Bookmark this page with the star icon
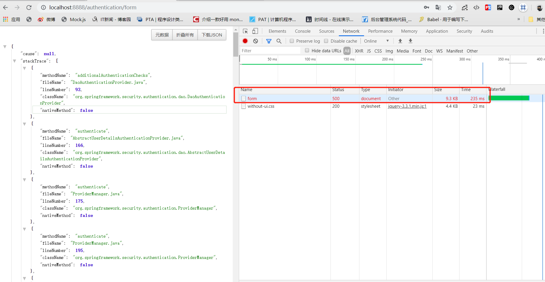 [x=450, y=8]
